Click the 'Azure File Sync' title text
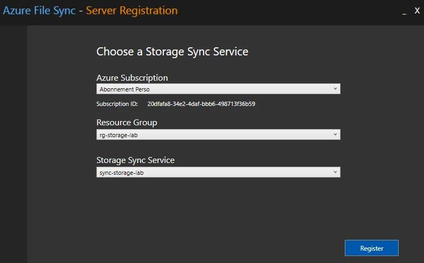This screenshot has height=263, width=424. coord(39,11)
